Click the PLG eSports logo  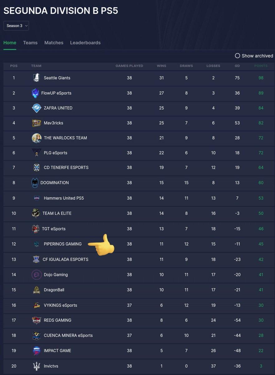pos(36,153)
